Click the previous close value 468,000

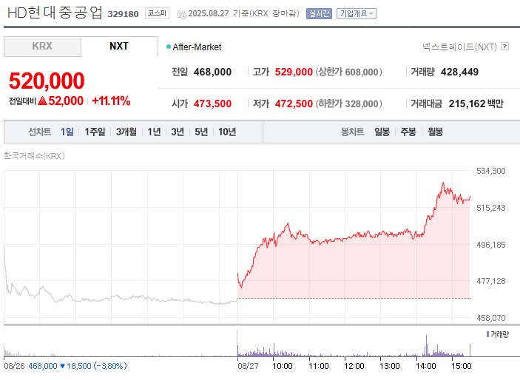[212, 72]
